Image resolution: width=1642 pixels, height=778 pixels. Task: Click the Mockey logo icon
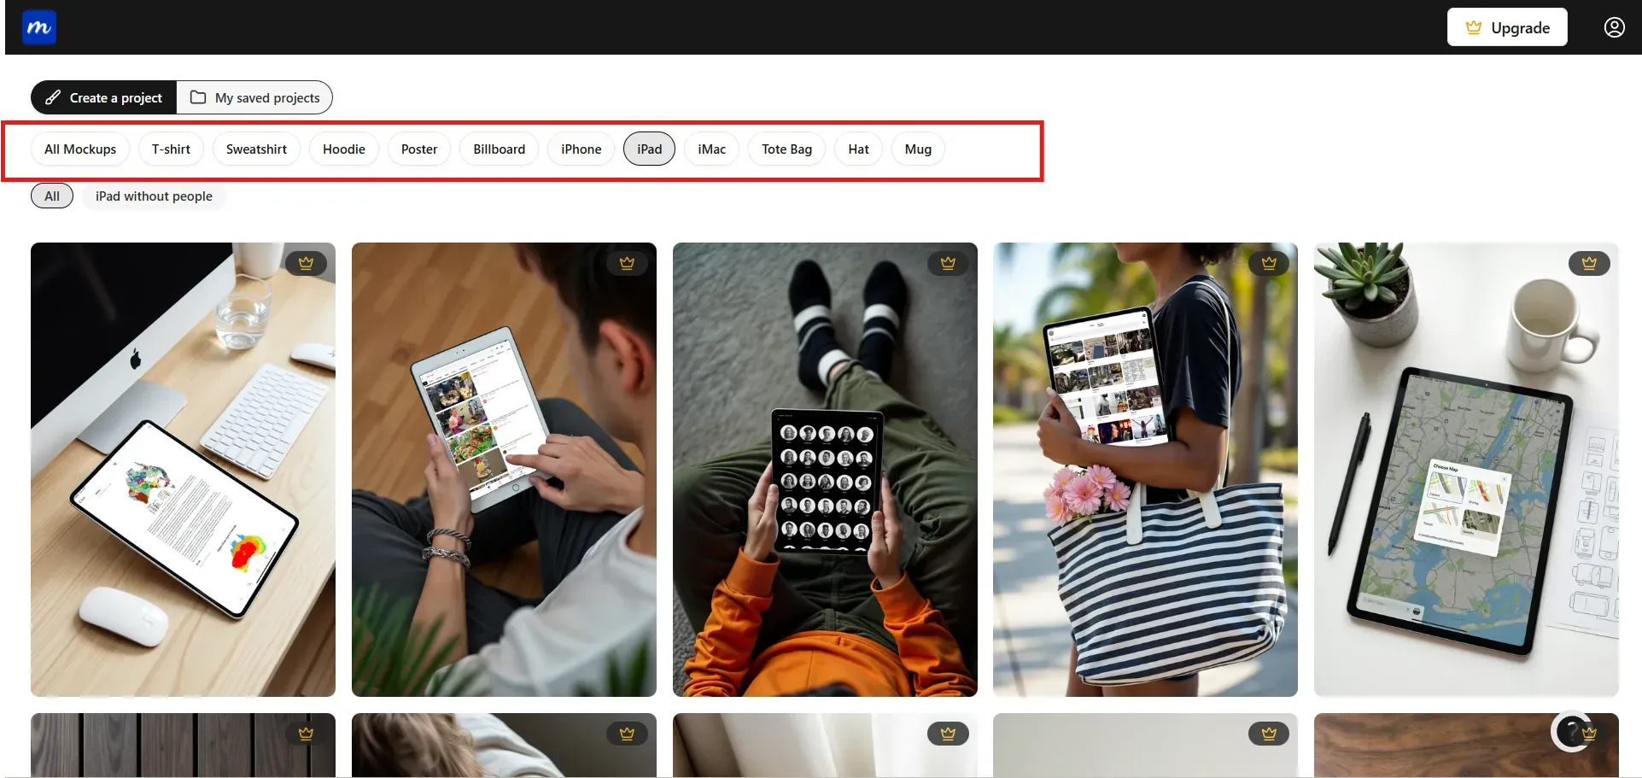[39, 27]
